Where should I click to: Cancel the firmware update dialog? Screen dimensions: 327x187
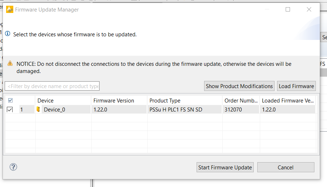(x=286, y=167)
